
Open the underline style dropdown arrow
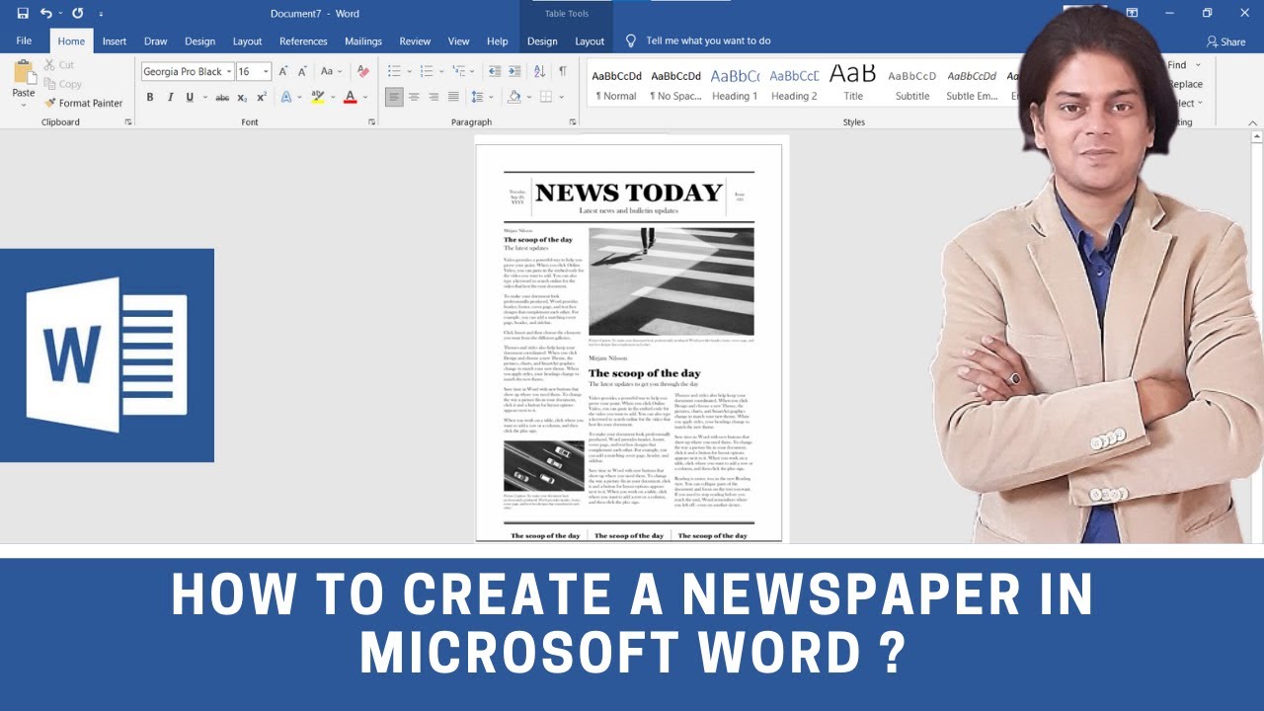point(203,97)
